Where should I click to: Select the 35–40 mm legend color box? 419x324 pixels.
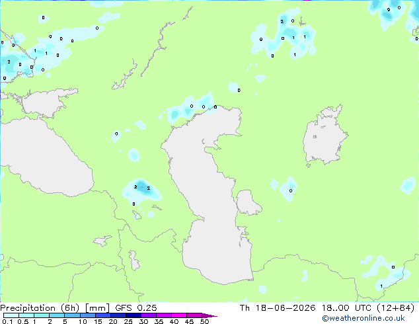(164, 315)
